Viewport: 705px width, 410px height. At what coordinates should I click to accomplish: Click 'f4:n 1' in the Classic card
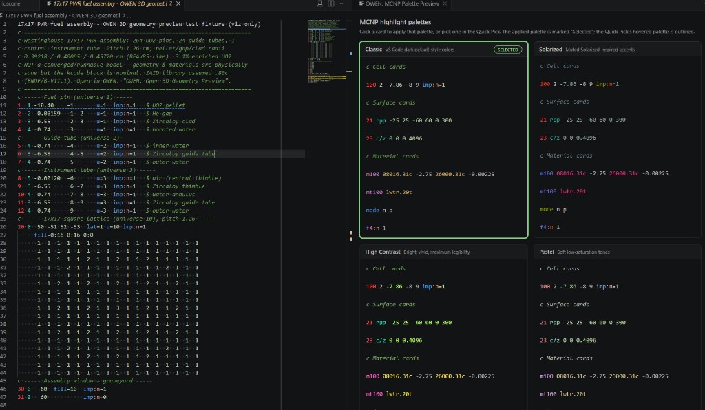pos(376,228)
